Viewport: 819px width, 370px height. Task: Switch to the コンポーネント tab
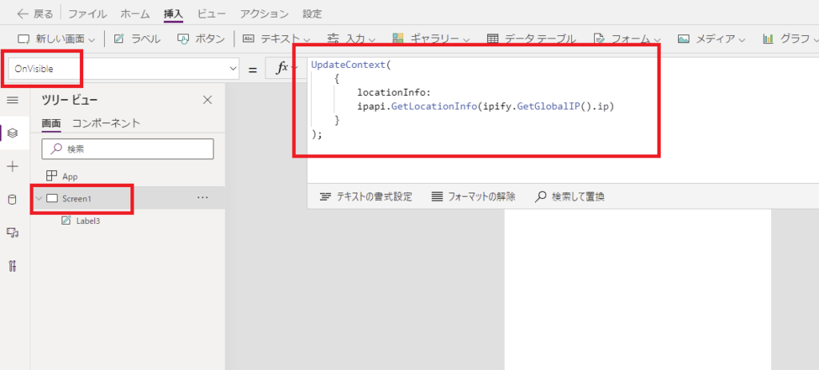click(x=106, y=123)
